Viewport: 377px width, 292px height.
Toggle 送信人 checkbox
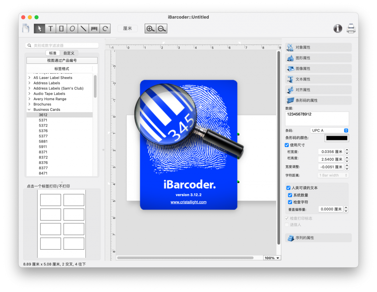[286, 225]
